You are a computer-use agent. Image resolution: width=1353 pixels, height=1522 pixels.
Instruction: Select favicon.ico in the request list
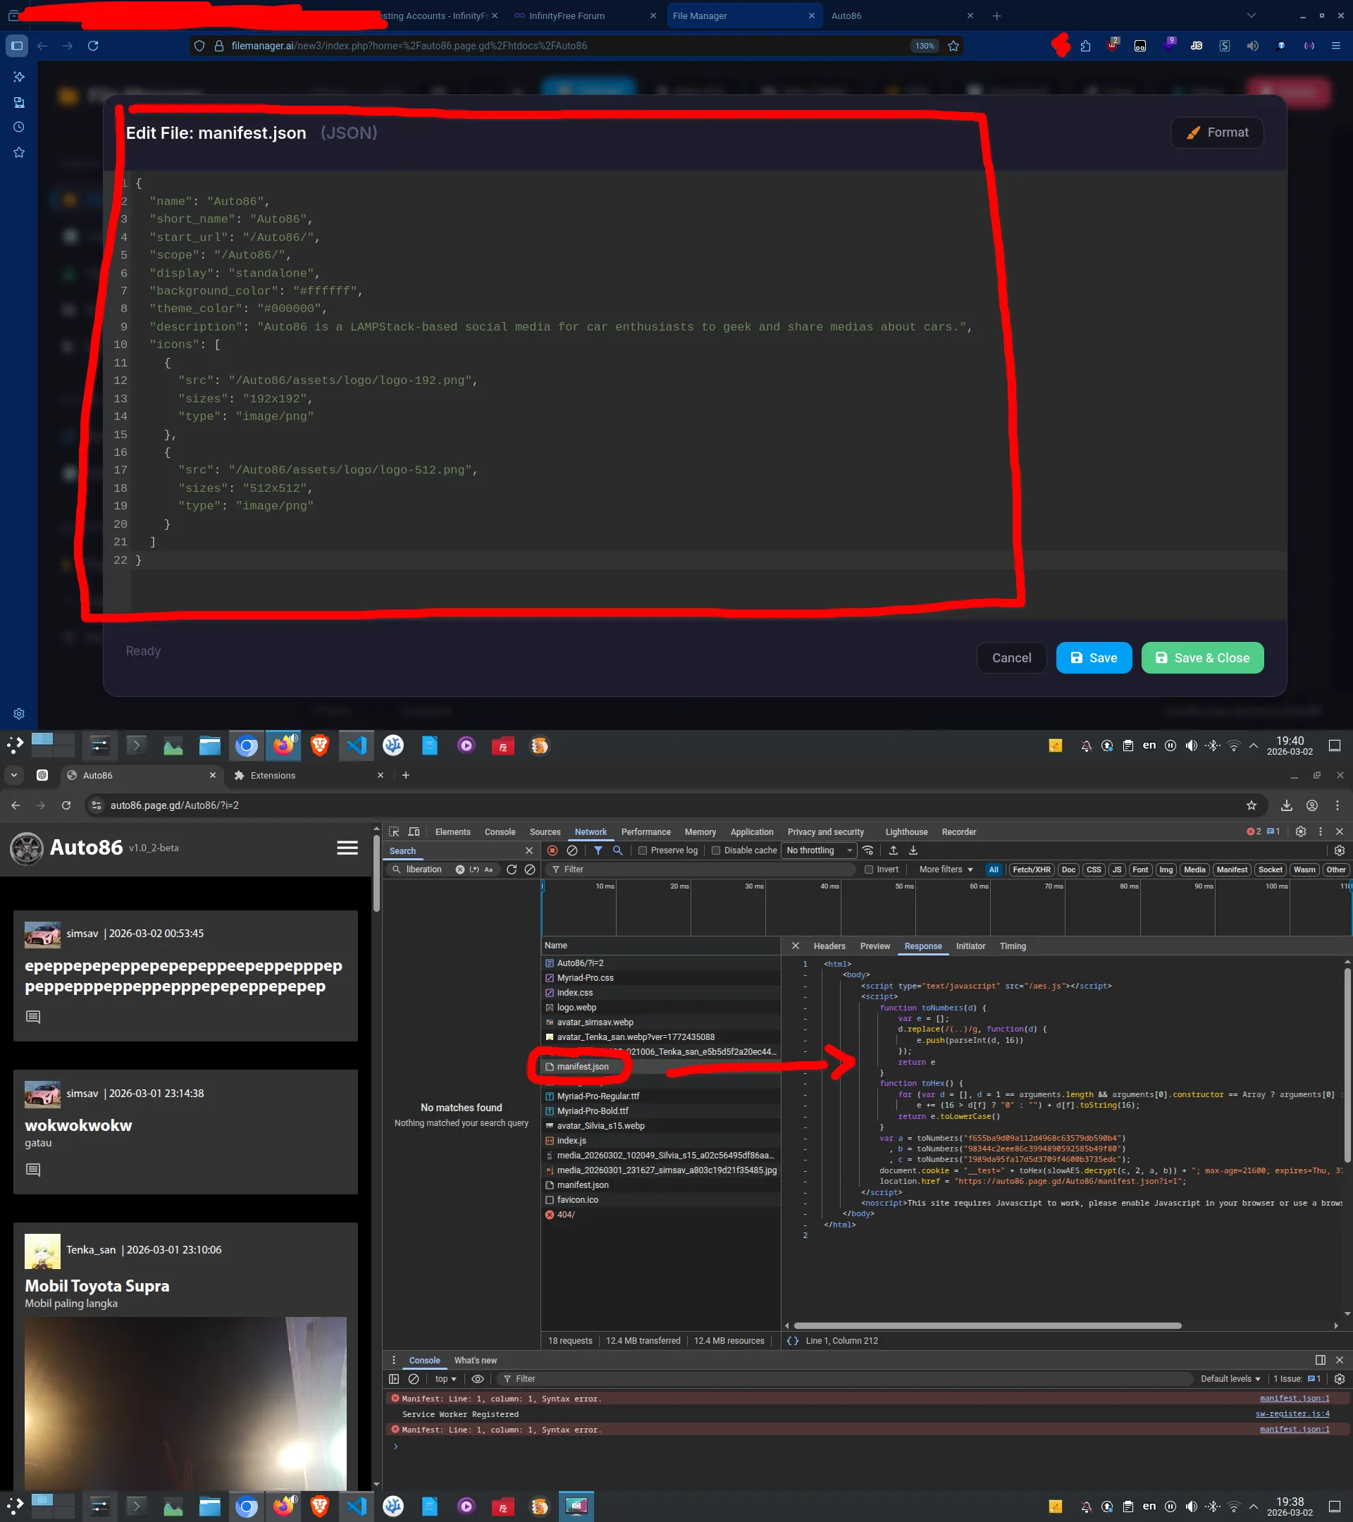pos(577,1199)
